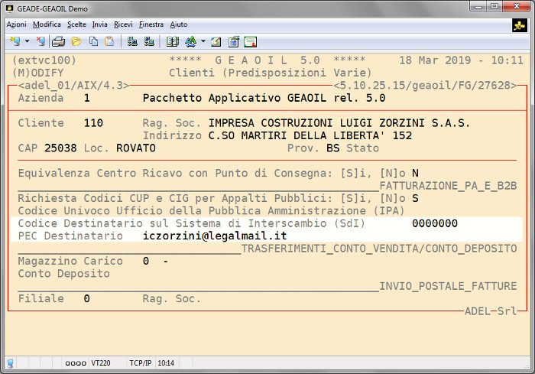Open the font size dropdown arrow
The width and height of the screenshot is (535, 374).
[203, 41]
